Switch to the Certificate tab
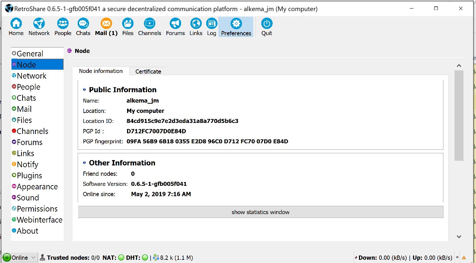Screen dimensions: 476x263 148,71
